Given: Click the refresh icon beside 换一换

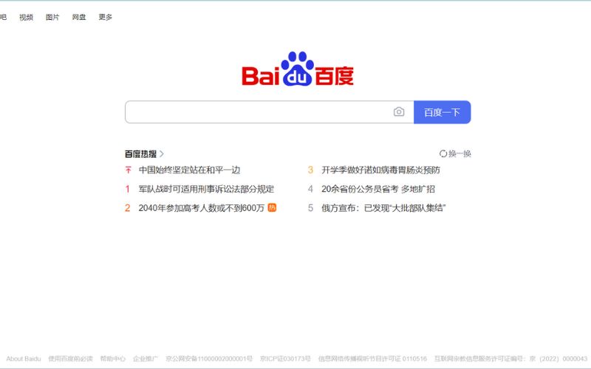Looking at the screenshot, I should tap(443, 154).
